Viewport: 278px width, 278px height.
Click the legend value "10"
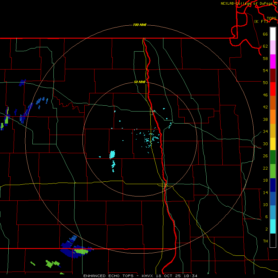coord(265,204)
